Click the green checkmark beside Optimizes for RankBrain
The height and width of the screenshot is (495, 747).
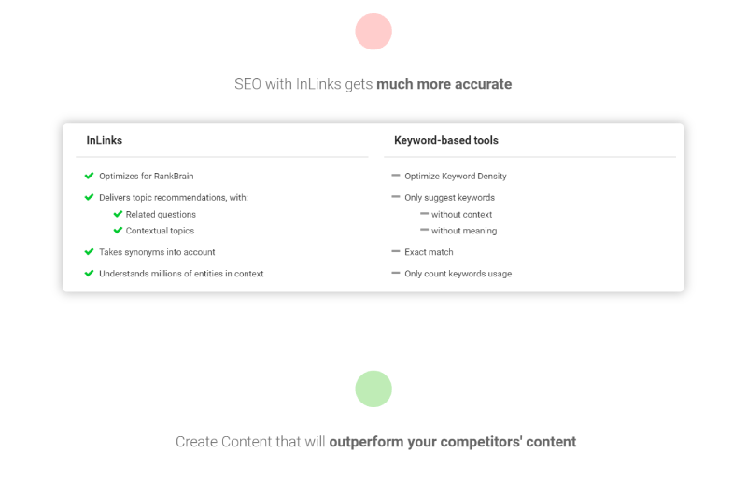tap(89, 176)
